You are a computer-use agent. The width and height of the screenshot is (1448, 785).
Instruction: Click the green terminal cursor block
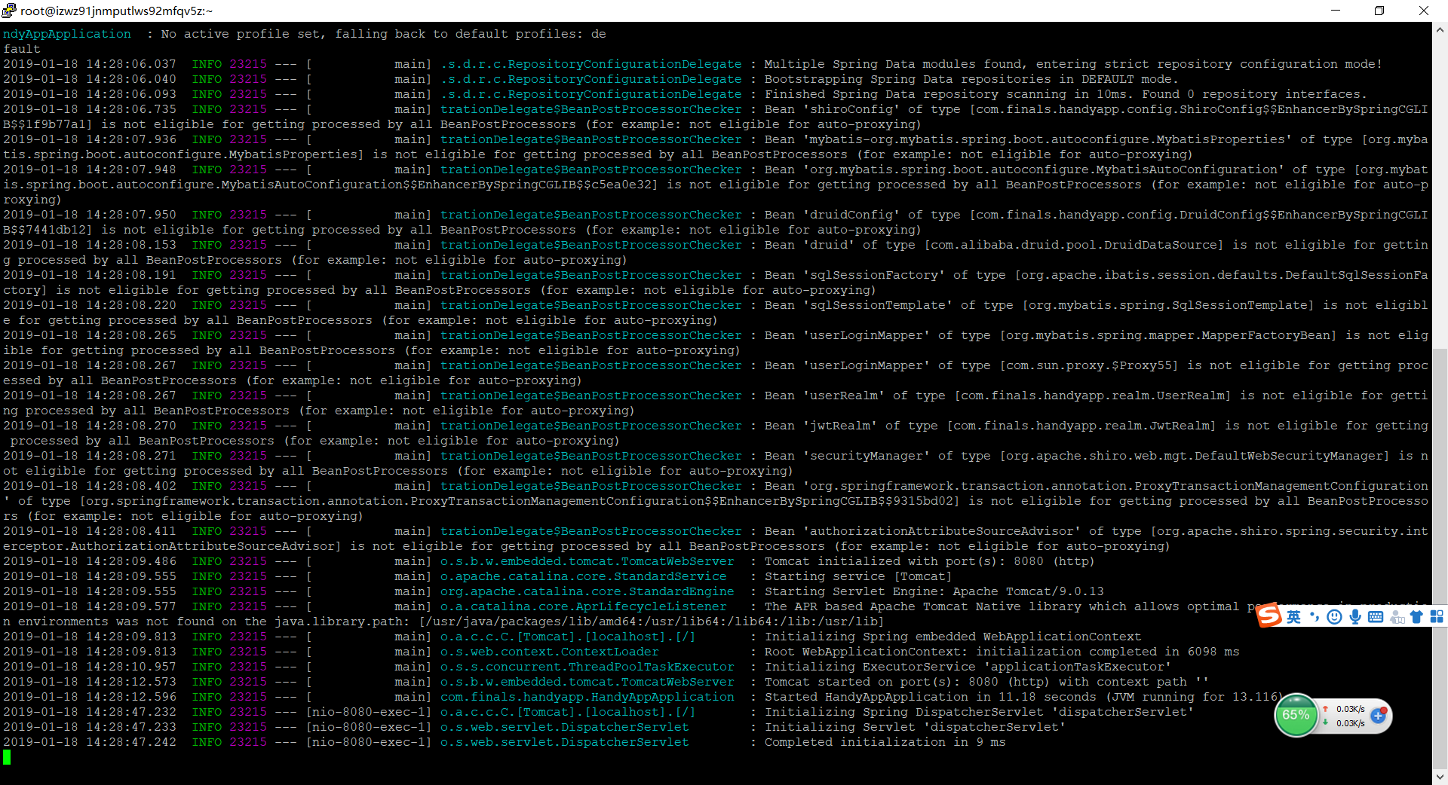7,757
